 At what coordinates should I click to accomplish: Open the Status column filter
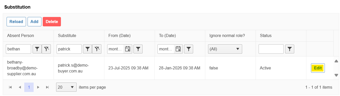290,49
